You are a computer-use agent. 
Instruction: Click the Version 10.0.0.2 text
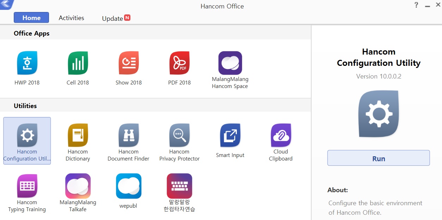[x=379, y=76]
